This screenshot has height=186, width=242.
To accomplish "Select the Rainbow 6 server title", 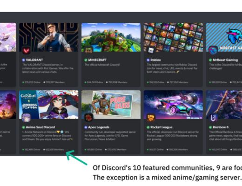I will coord(221,127).
